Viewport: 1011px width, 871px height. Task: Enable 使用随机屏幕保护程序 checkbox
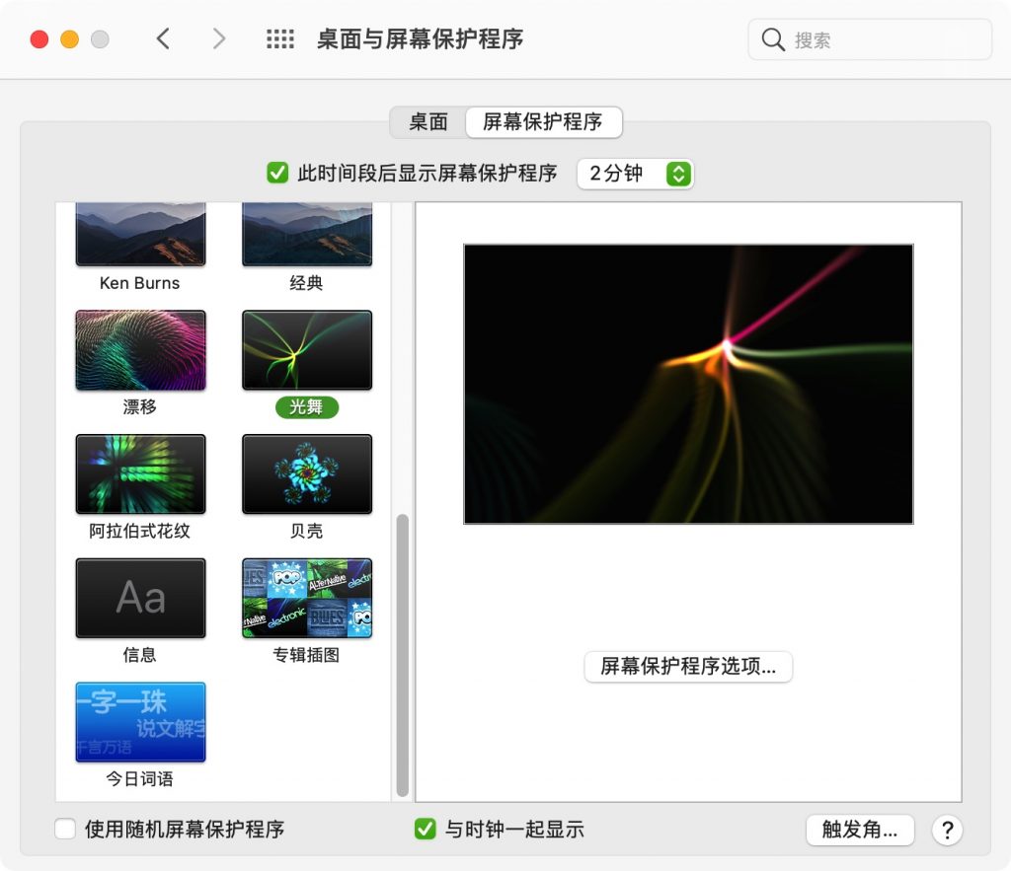[x=65, y=829]
